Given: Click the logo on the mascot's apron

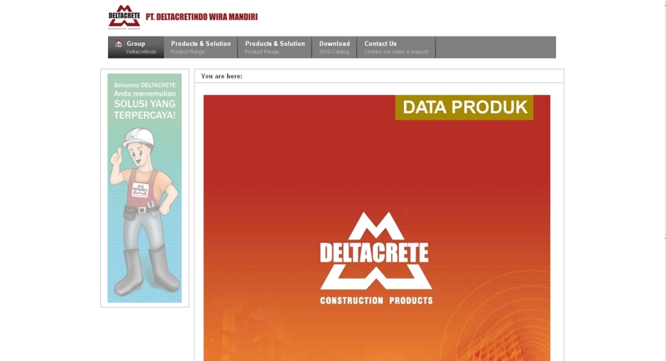Looking at the screenshot, I should (140, 190).
